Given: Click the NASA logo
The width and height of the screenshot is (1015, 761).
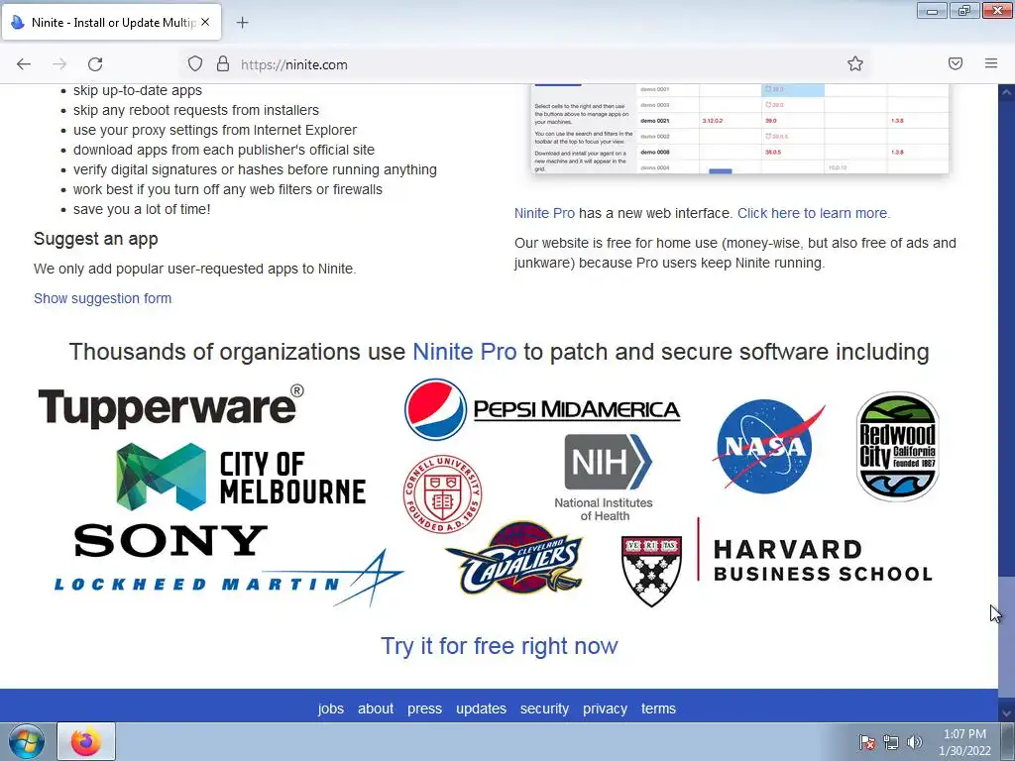Looking at the screenshot, I should (x=768, y=446).
